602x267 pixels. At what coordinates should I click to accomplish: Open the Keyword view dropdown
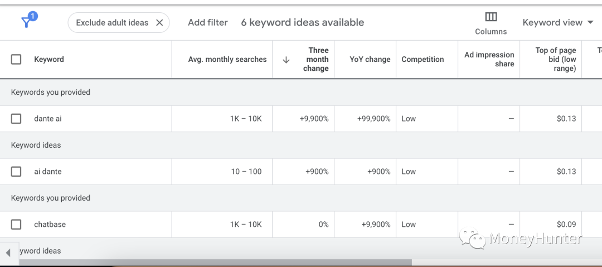[x=558, y=23]
